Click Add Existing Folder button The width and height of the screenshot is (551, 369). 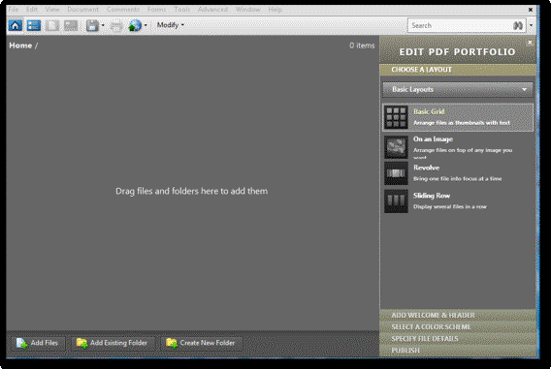pos(113,343)
